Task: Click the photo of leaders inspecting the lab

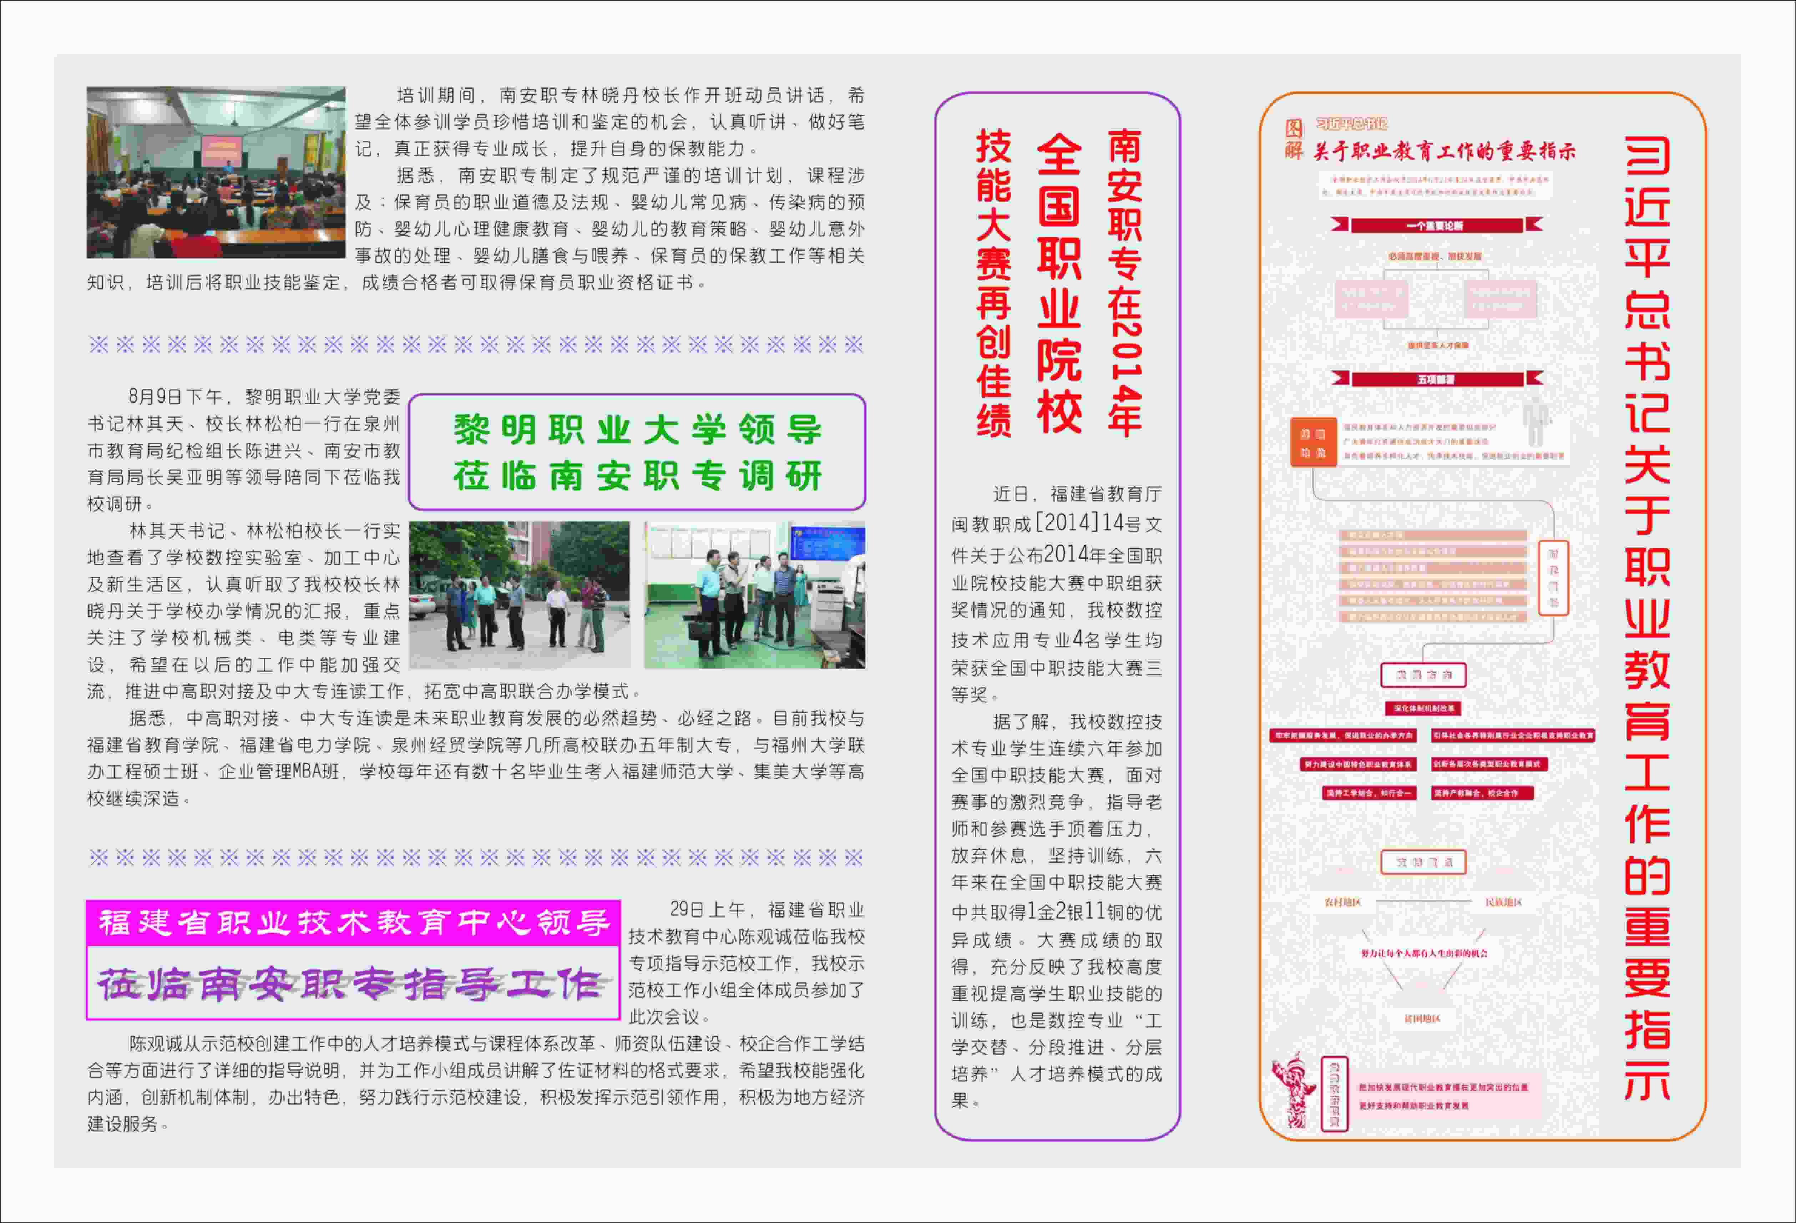Action: 755,595
